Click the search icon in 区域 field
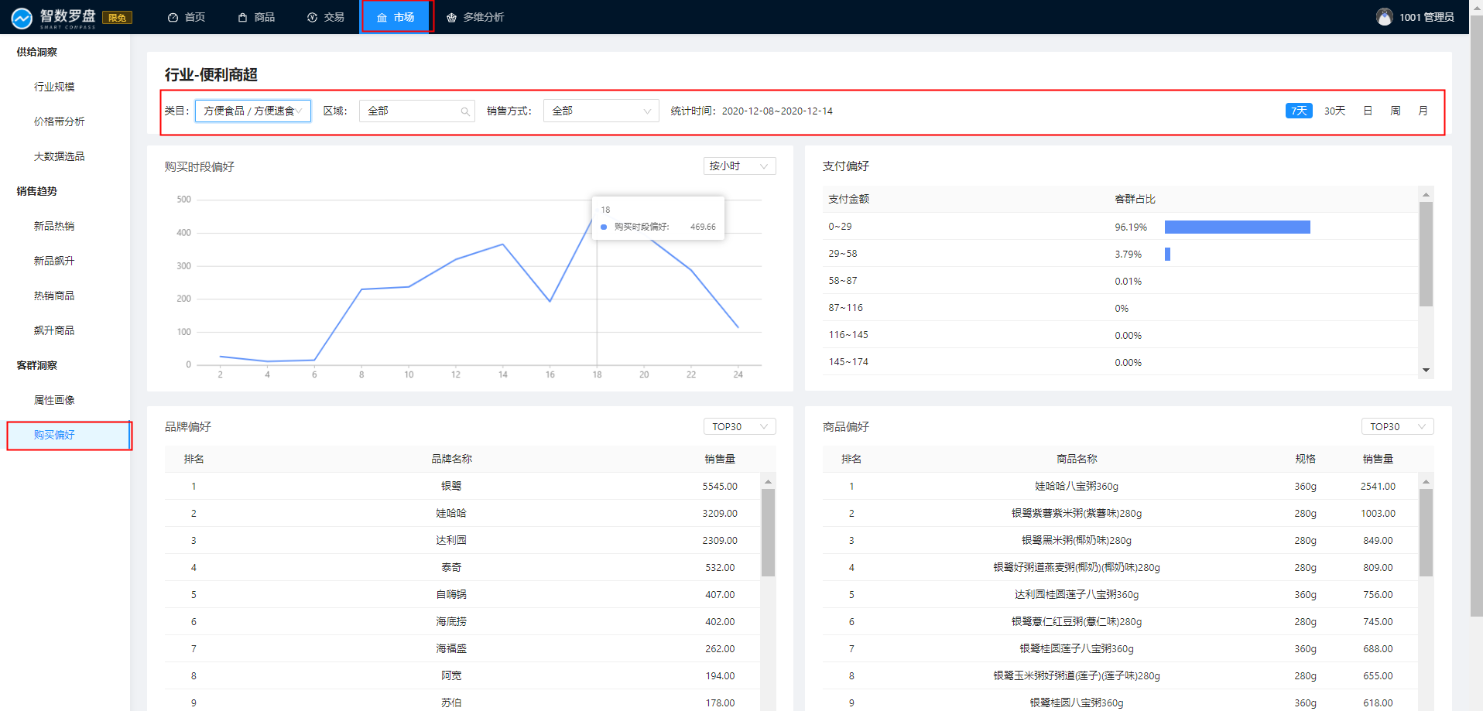 465,111
